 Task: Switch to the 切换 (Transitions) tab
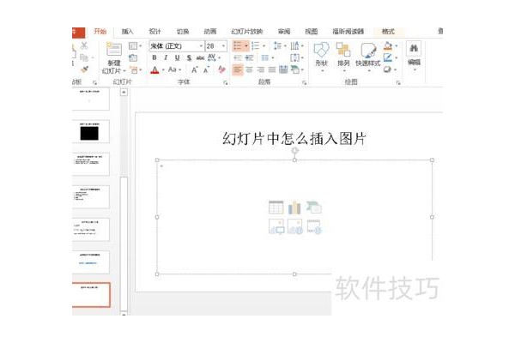pos(183,32)
